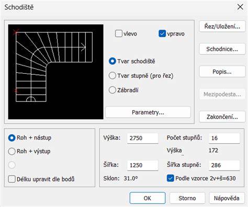Screen dimensions: 248x207
Task: Click the step height value 172
Action: pyautogui.click(x=213, y=151)
